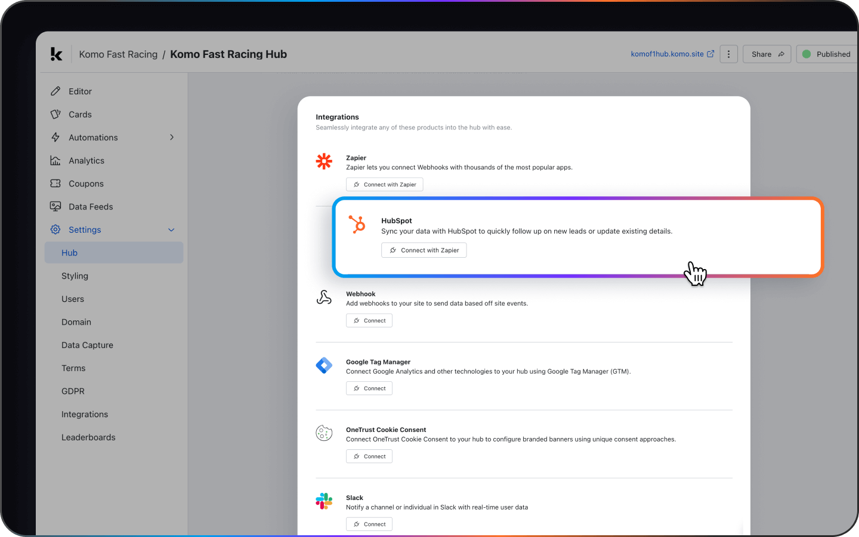Click the Komo logo icon
The height and width of the screenshot is (537, 859).
click(x=56, y=54)
